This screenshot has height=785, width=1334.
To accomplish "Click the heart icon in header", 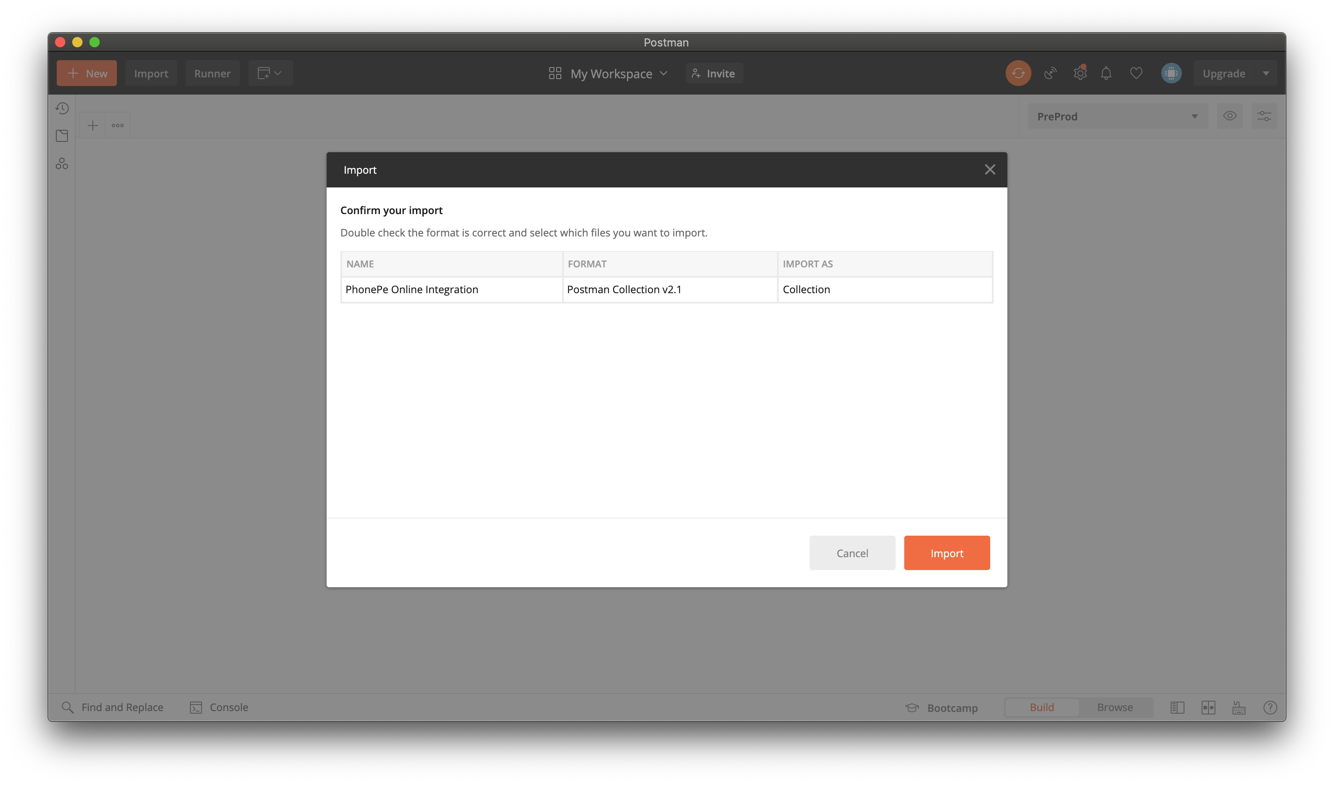I will (x=1136, y=73).
